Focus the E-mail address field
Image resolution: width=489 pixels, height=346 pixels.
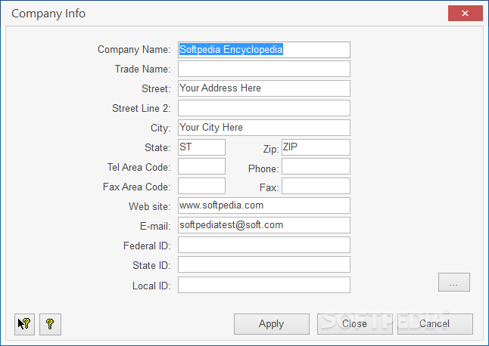(x=264, y=225)
